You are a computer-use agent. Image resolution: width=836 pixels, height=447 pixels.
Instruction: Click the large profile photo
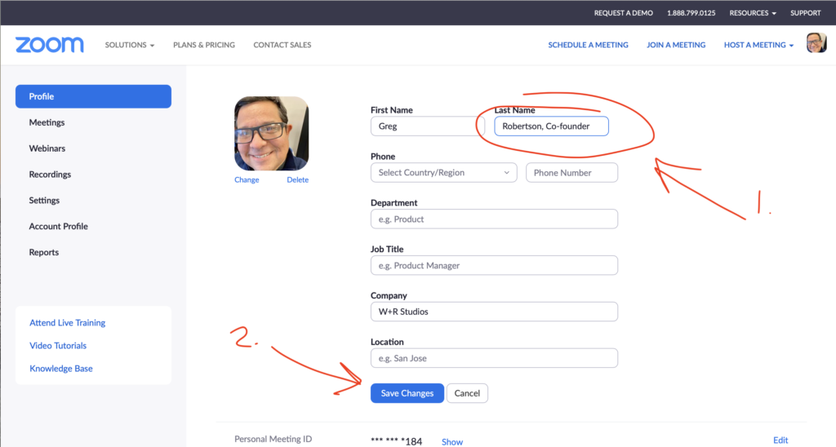coord(271,133)
